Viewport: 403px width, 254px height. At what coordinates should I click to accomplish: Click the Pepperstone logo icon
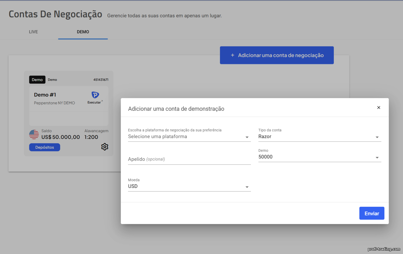click(95, 95)
